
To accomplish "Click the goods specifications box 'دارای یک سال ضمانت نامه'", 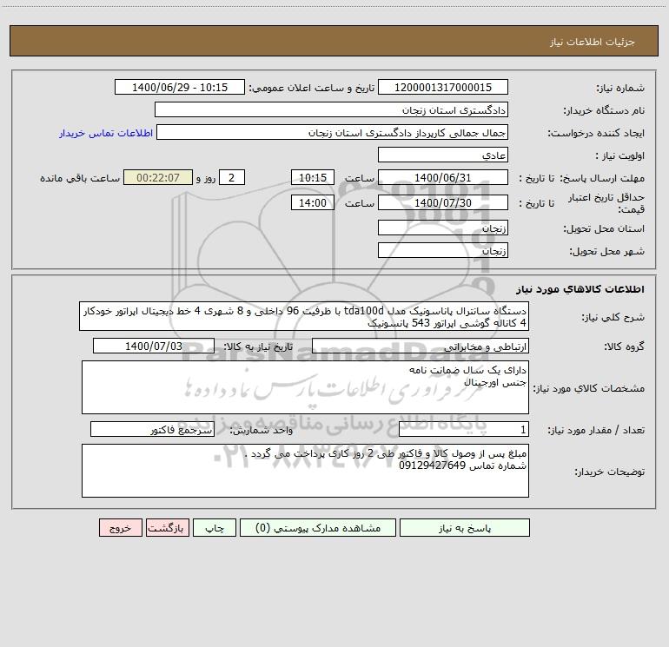I will click(x=305, y=387).
